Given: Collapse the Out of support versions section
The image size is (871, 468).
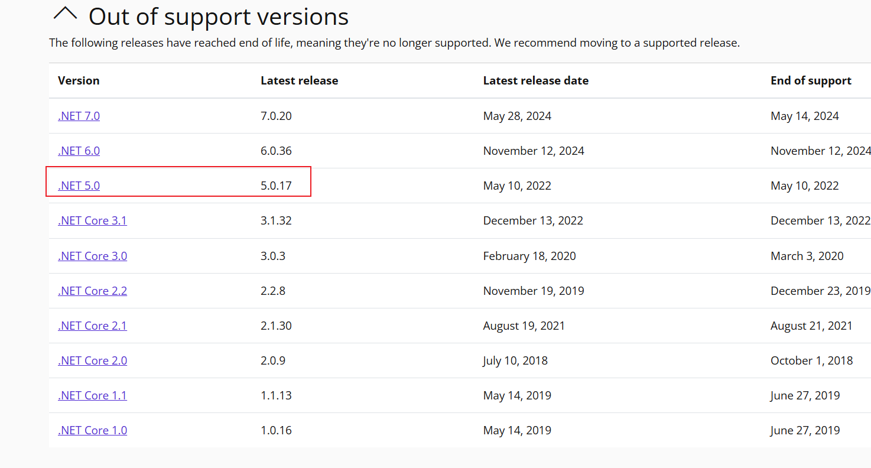Looking at the screenshot, I should pyautogui.click(x=65, y=14).
